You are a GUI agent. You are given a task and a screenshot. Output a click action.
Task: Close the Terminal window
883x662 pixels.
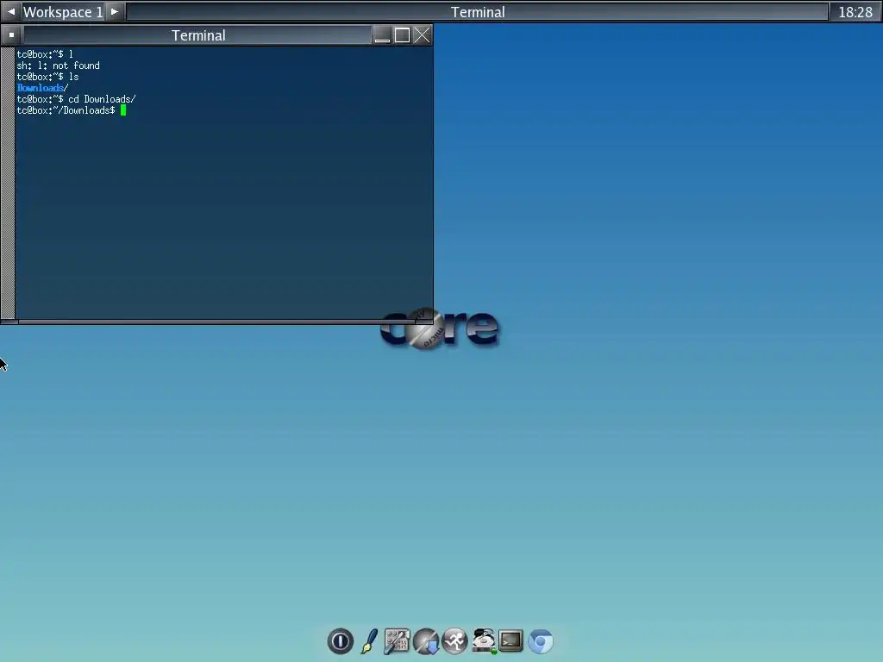tap(422, 34)
